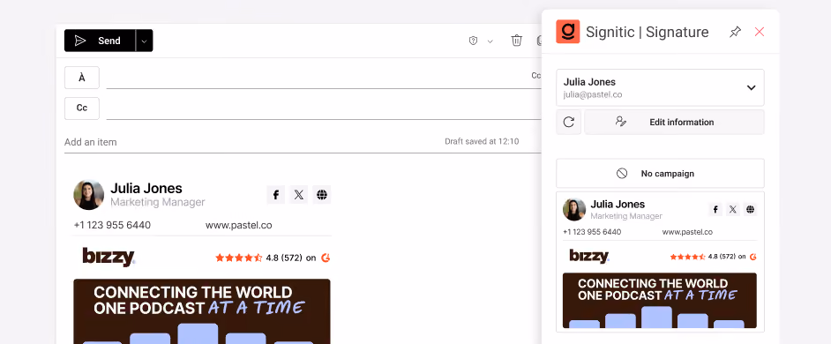
Task: Click the phone number in email signature
Action: (112, 225)
